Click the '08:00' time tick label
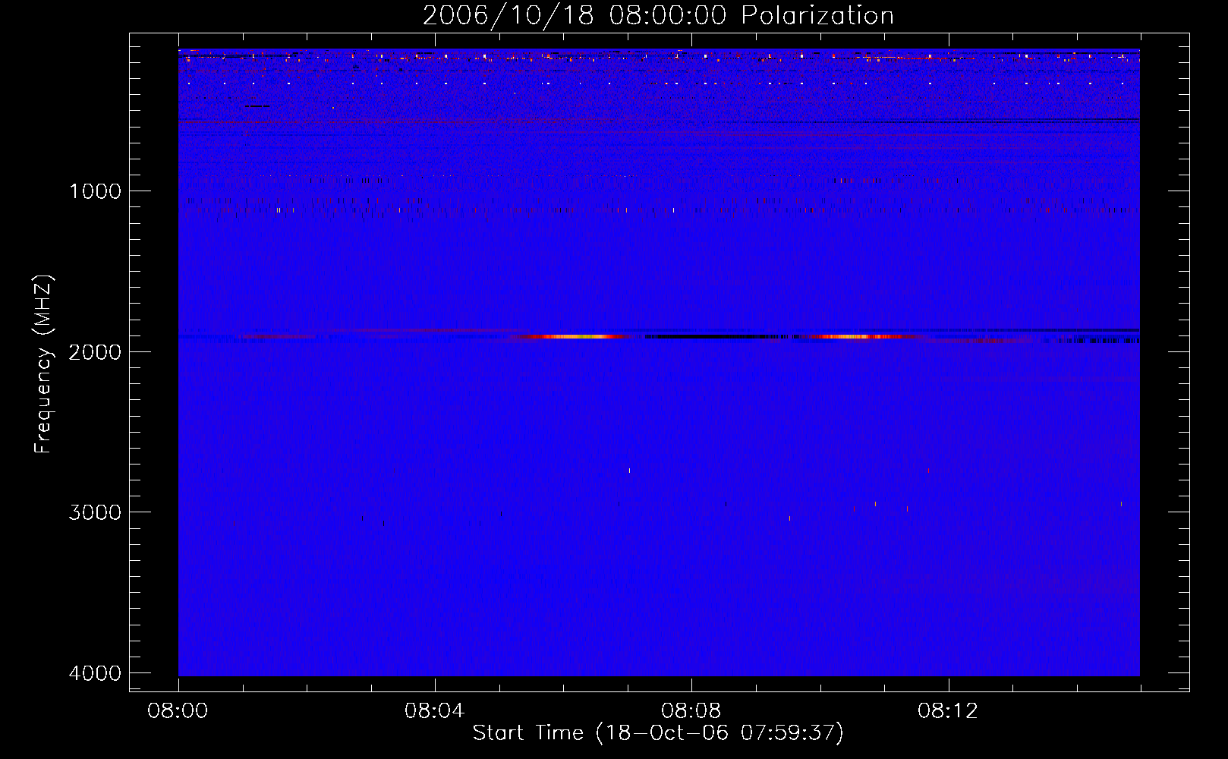The image size is (1228, 759). 178,711
